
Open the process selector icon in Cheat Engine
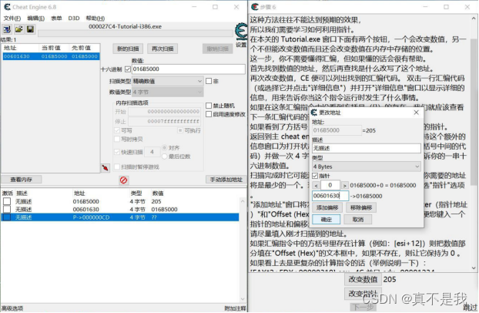click(x=7, y=29)
